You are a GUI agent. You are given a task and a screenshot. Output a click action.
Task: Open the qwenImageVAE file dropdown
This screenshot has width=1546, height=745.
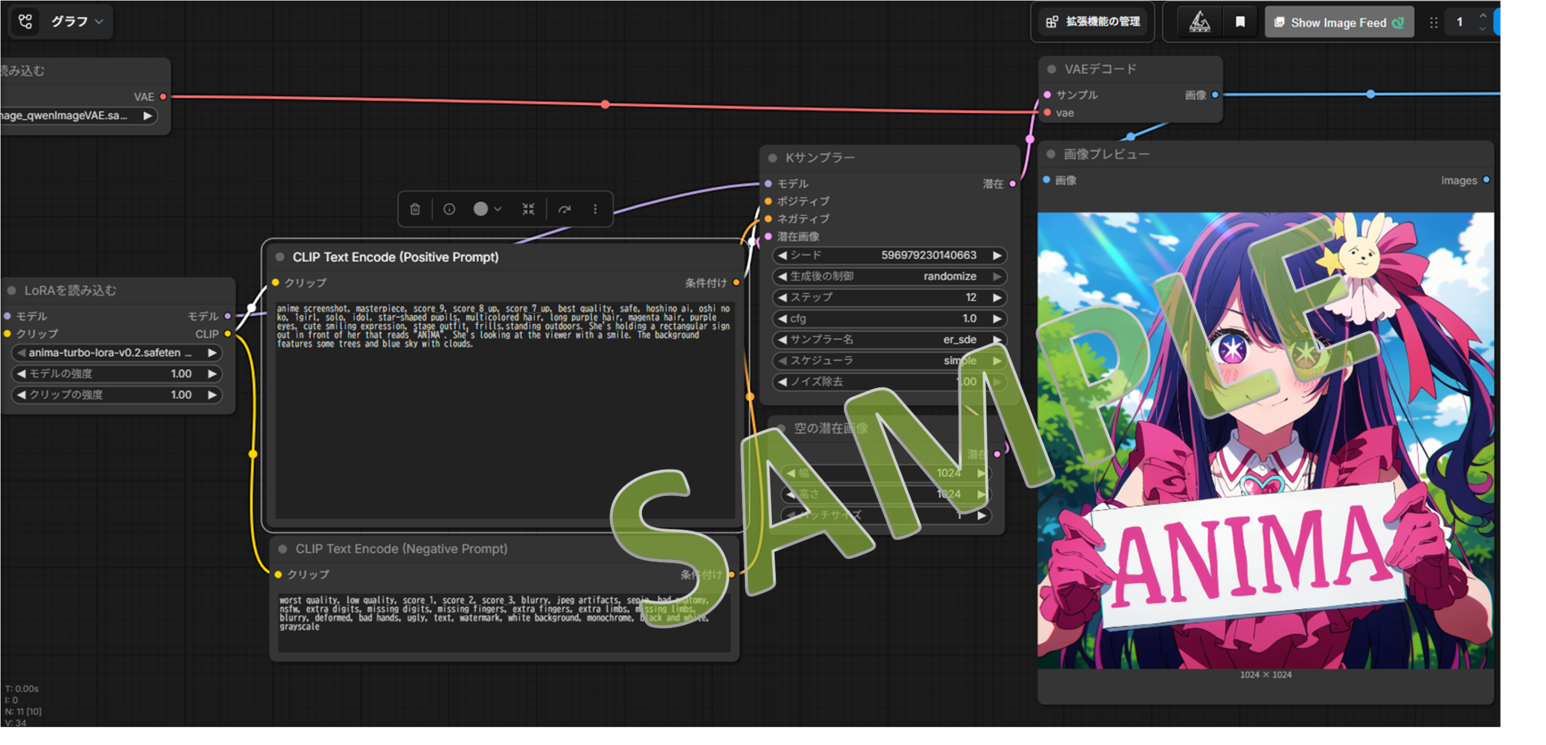pos(79,115)
